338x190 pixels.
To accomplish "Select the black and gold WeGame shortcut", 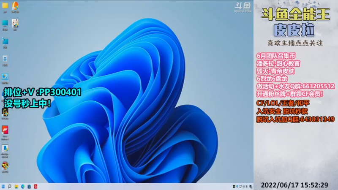I will [5, 112].
